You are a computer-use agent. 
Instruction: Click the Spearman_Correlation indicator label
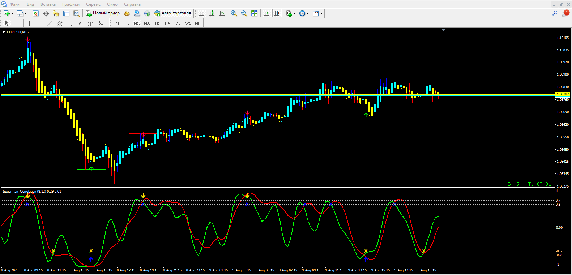click(32, 192)
